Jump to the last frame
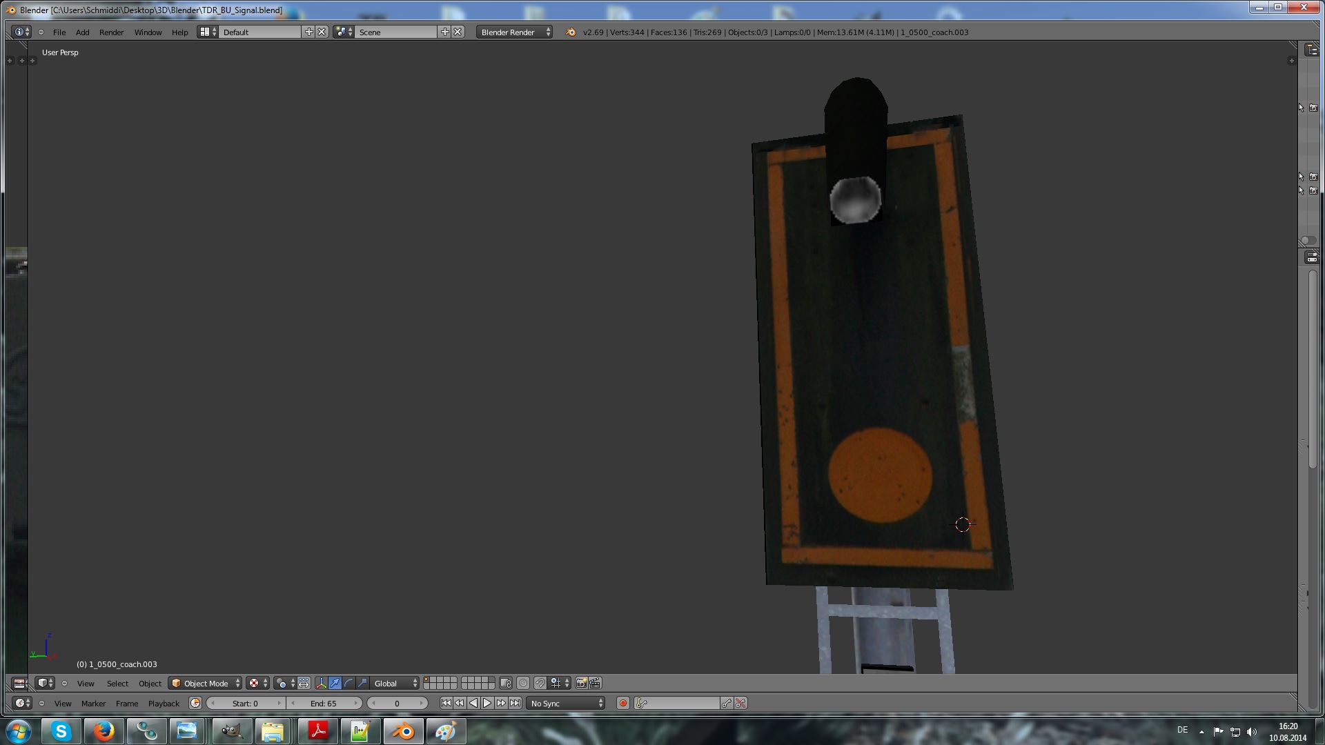Image resolution: width=1325 pixels, height=745 pixels. click(515, 703)
